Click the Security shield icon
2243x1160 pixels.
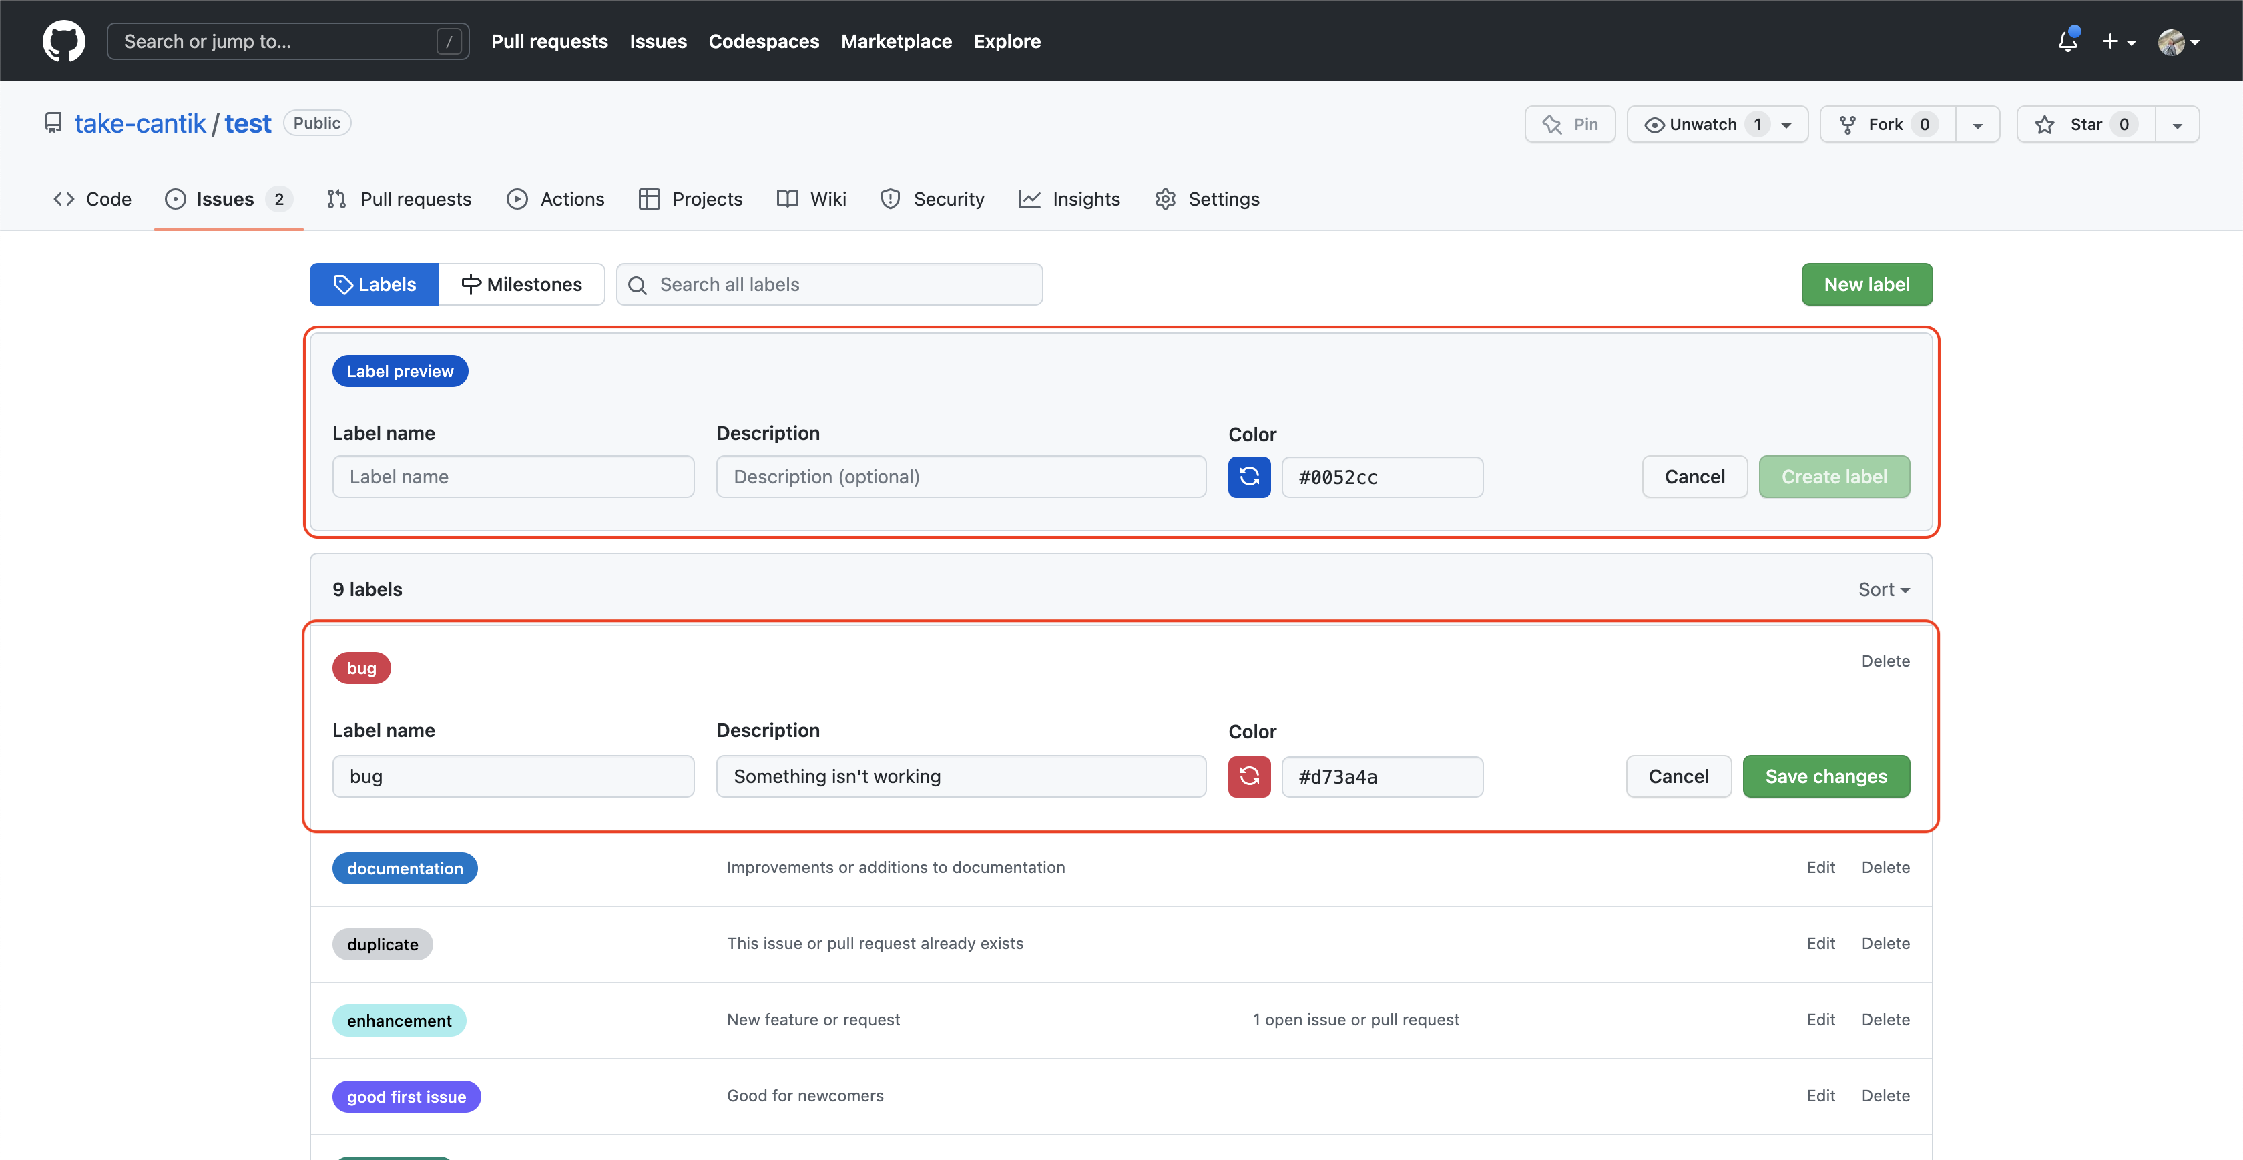point(890,198)
